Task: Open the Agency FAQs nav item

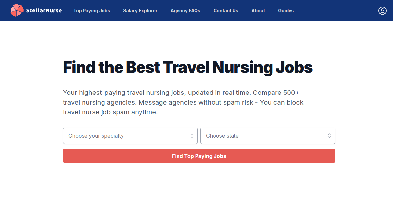Action: tap(185, 11)
